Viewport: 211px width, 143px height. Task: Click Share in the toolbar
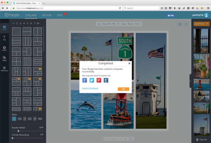click(x=130, y=24)
